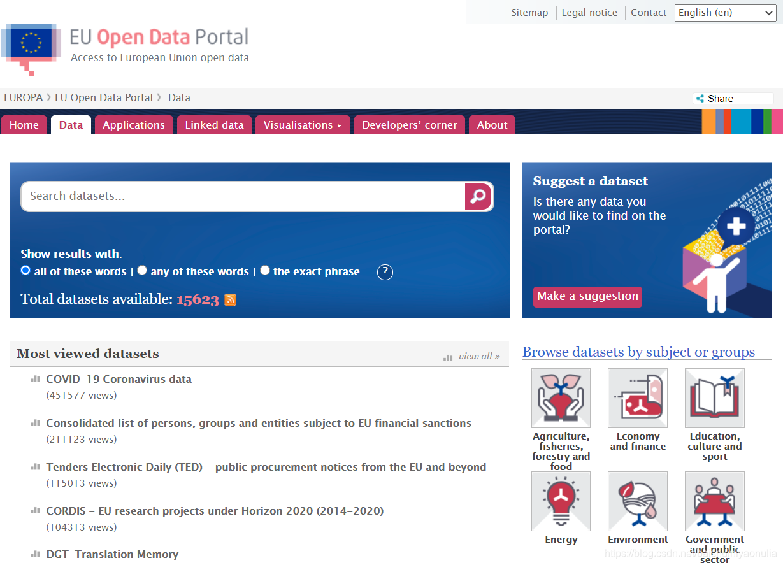Expand the Visualisations menu

tap(303, 125)
